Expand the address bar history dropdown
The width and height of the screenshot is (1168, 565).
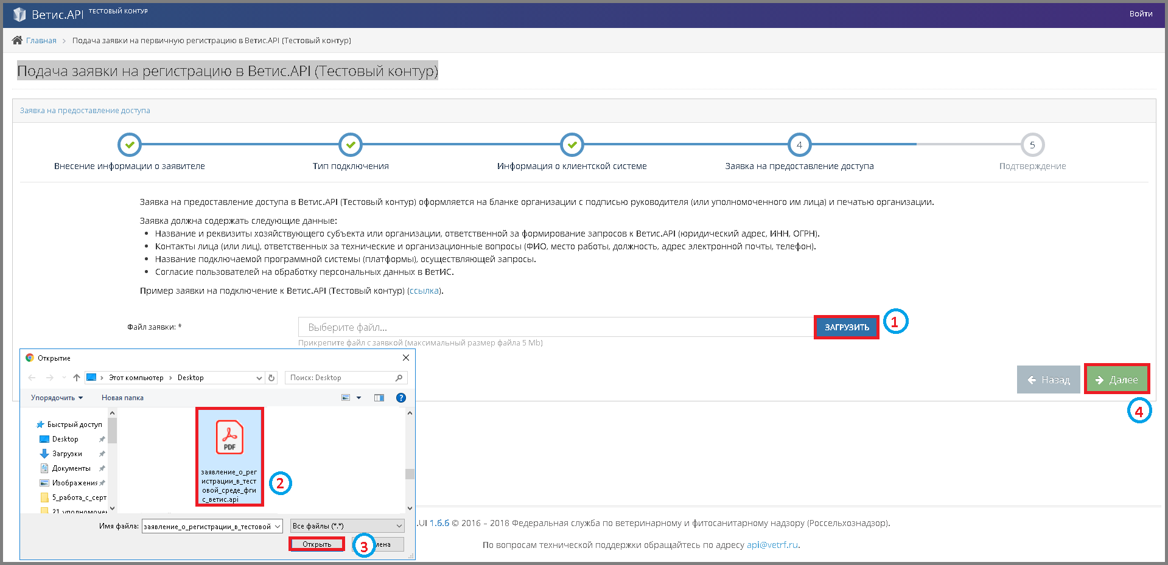tap(259, 378)
